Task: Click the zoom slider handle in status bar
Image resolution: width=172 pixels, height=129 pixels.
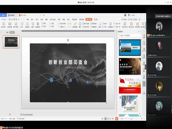Action: coord(132,119)
